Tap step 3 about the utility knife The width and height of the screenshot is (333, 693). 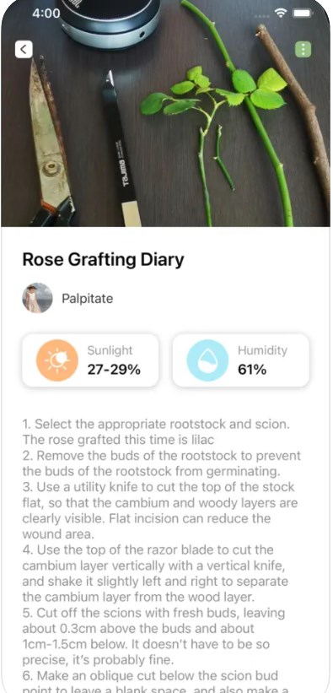click(x=160, y=511)
